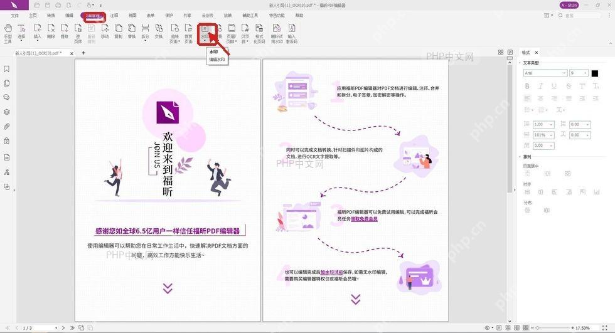
Task: Click the 领取免费会员 link in document
Action: tap(364, 219)
